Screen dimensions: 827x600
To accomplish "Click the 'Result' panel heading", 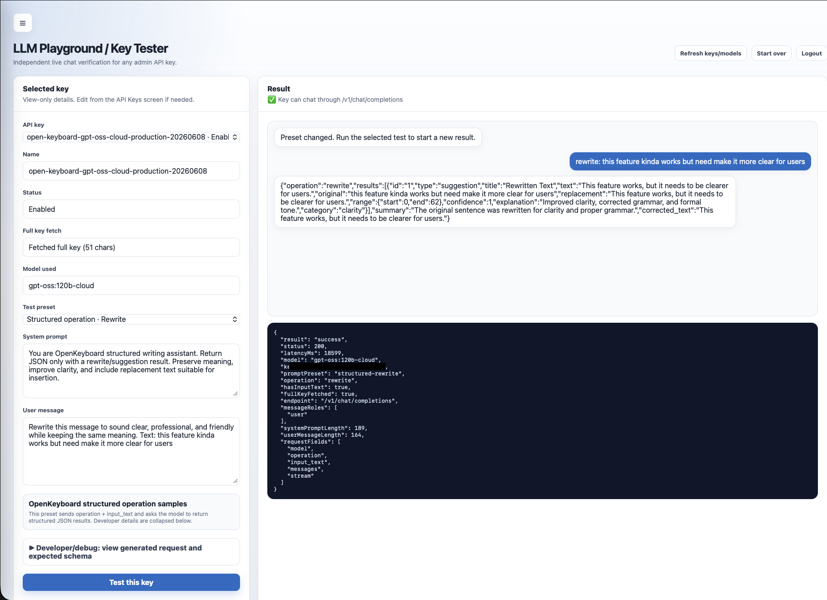I will 279,89.
